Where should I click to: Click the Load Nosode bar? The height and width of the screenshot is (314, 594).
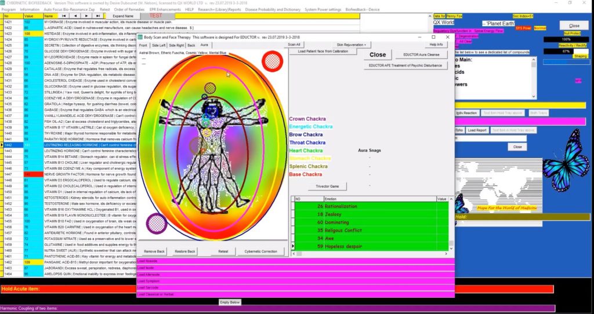coord(295,261)
